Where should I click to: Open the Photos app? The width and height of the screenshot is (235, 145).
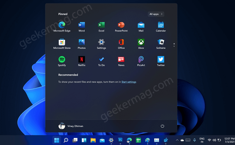click(82, 44)
